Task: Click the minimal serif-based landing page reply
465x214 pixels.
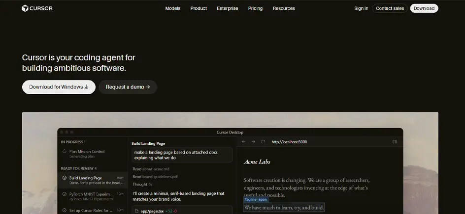Action: pyautogui.click(x=178, y=196)
